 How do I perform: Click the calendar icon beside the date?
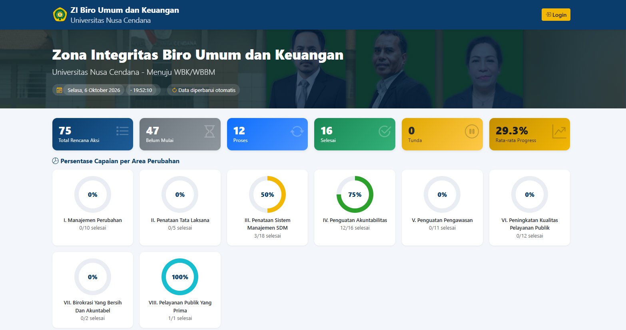click(59, 90)
